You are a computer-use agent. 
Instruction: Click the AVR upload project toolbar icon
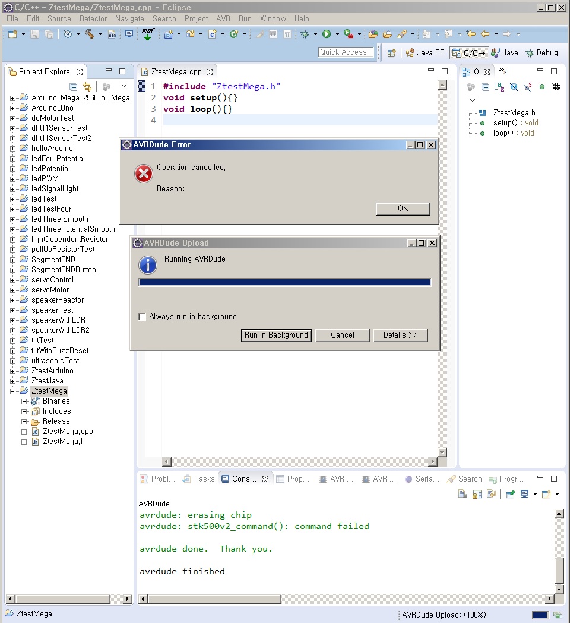(148, 34)
